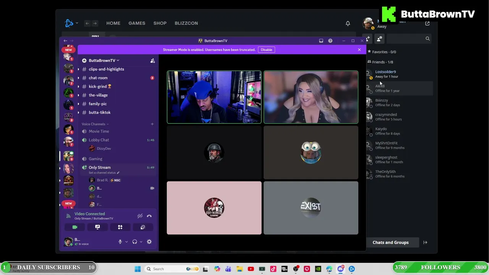Click the voice connection signal icon
This screenshot has width=489, height=275.
68,216
